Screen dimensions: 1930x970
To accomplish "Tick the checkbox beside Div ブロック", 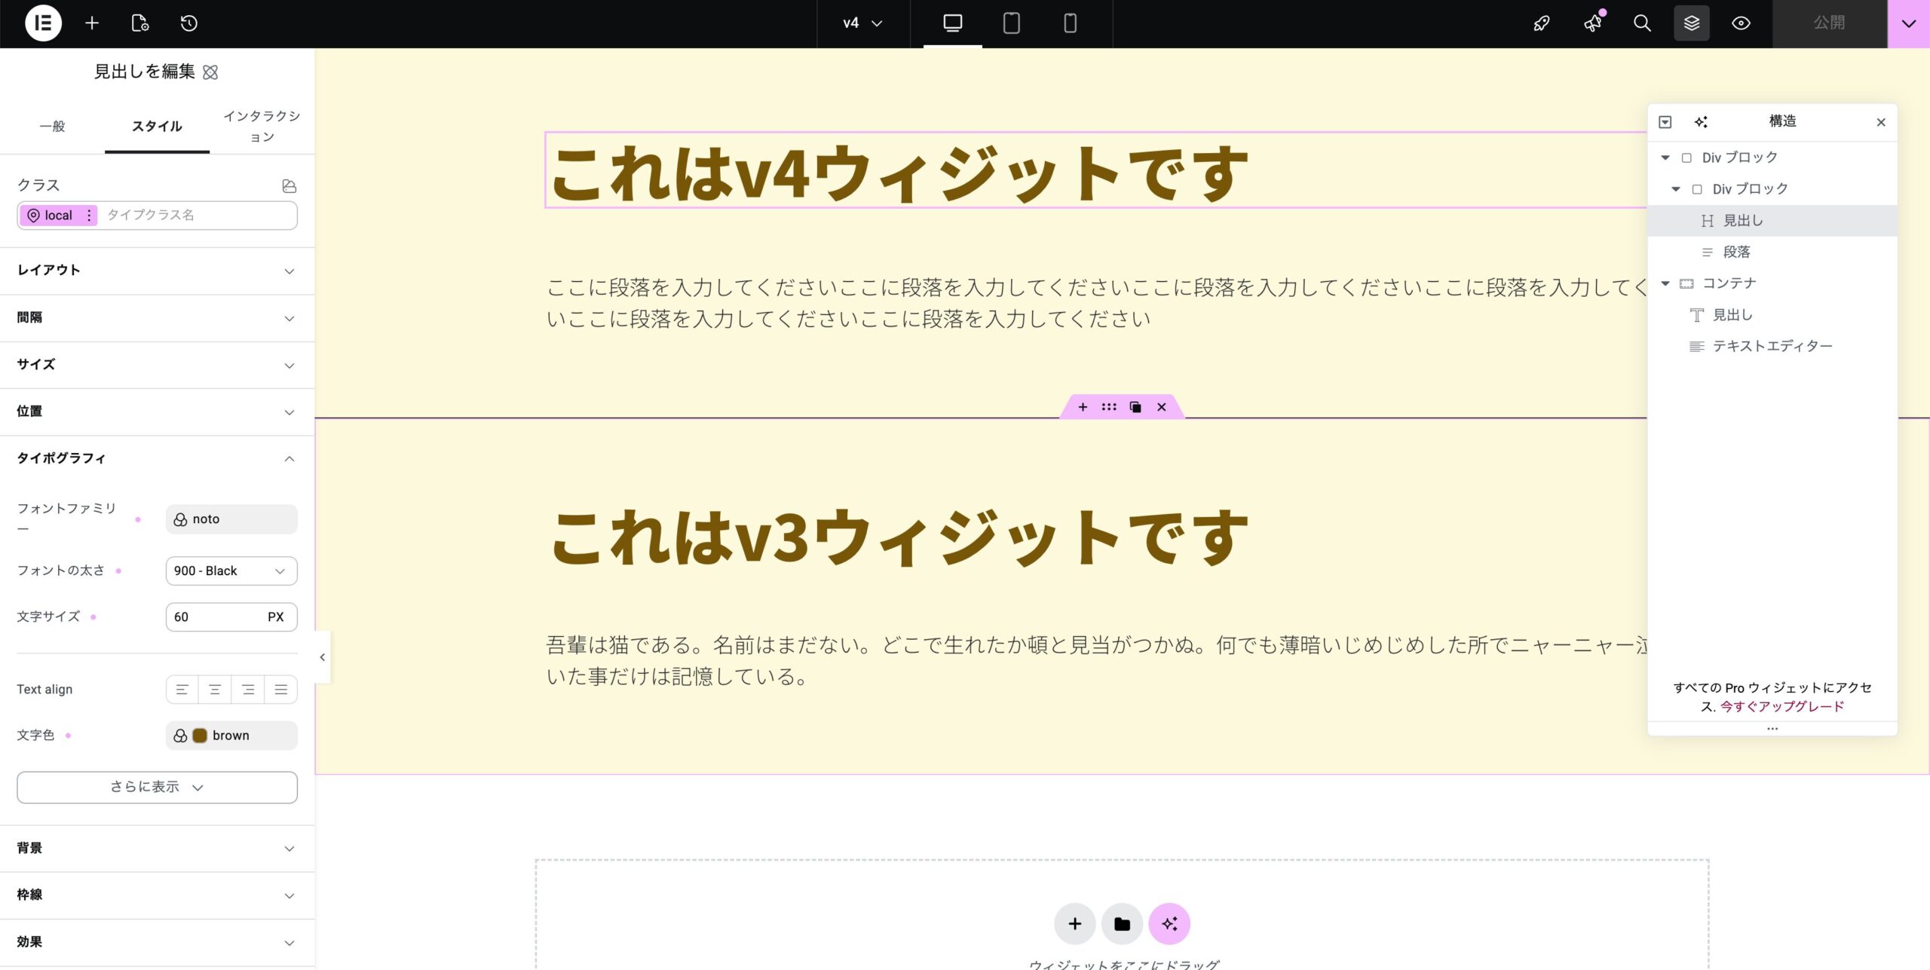I will click(1686, 157).
